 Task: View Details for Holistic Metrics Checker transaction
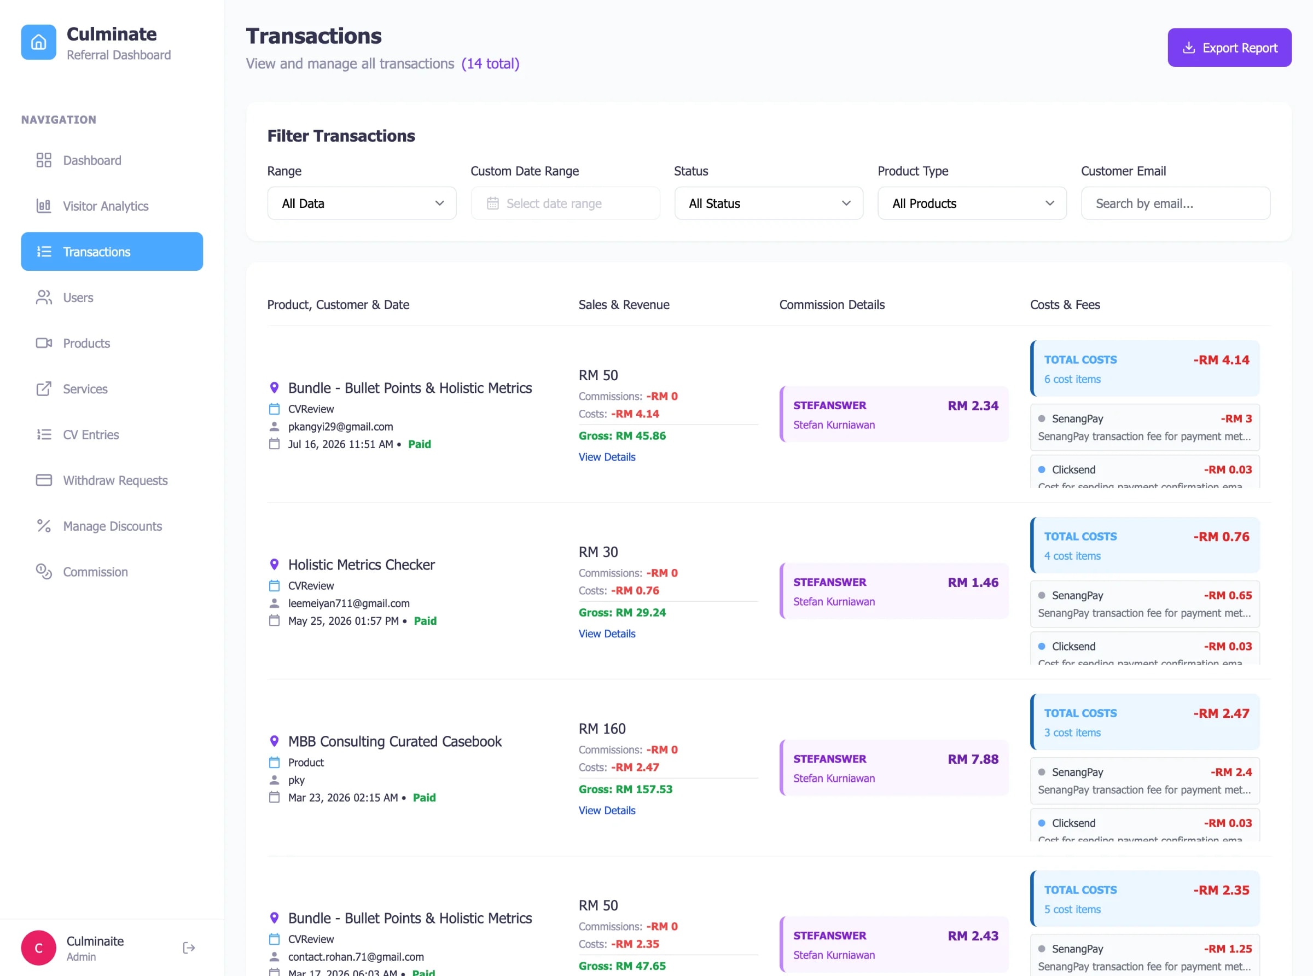(x=607, y=634)
